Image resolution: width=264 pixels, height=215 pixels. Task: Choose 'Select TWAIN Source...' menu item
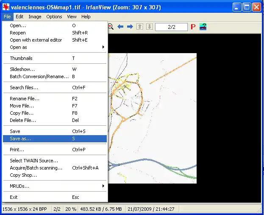(x=34, y=161)
